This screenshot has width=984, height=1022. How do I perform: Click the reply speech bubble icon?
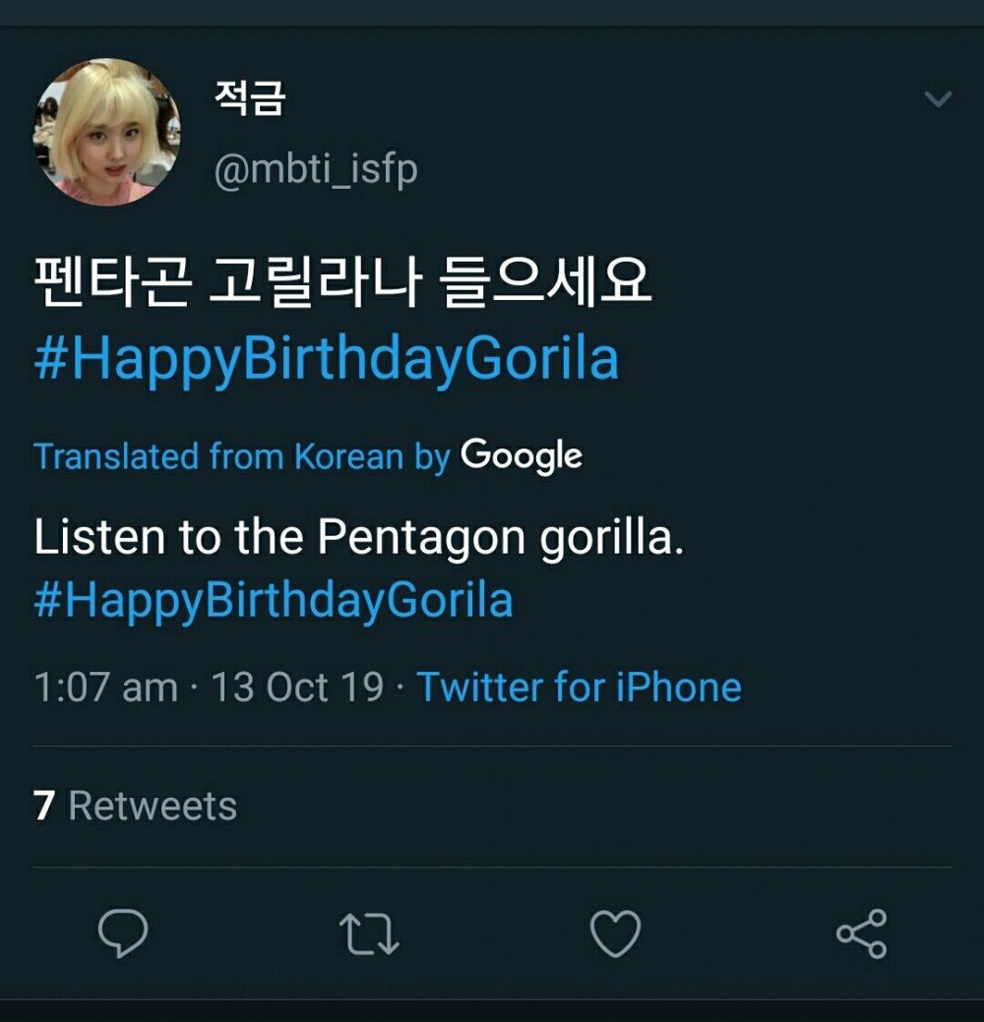pos(123,932)
